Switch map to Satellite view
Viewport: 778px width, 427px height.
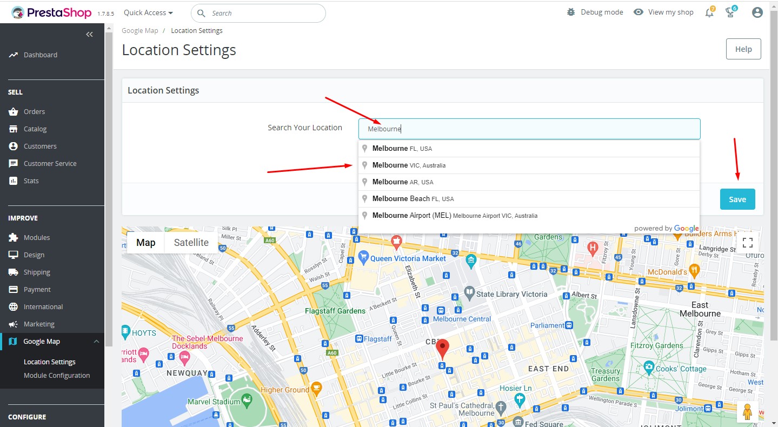pyautogui.click(x=191, y=242)
